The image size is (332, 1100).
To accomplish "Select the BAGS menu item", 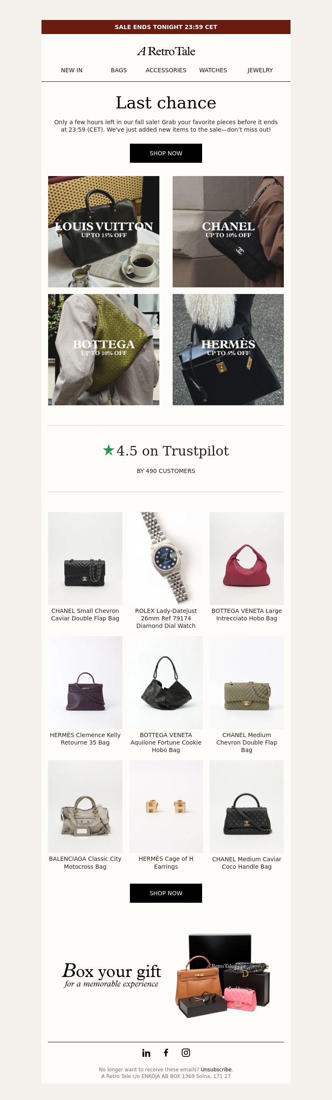I will point(119,70).
